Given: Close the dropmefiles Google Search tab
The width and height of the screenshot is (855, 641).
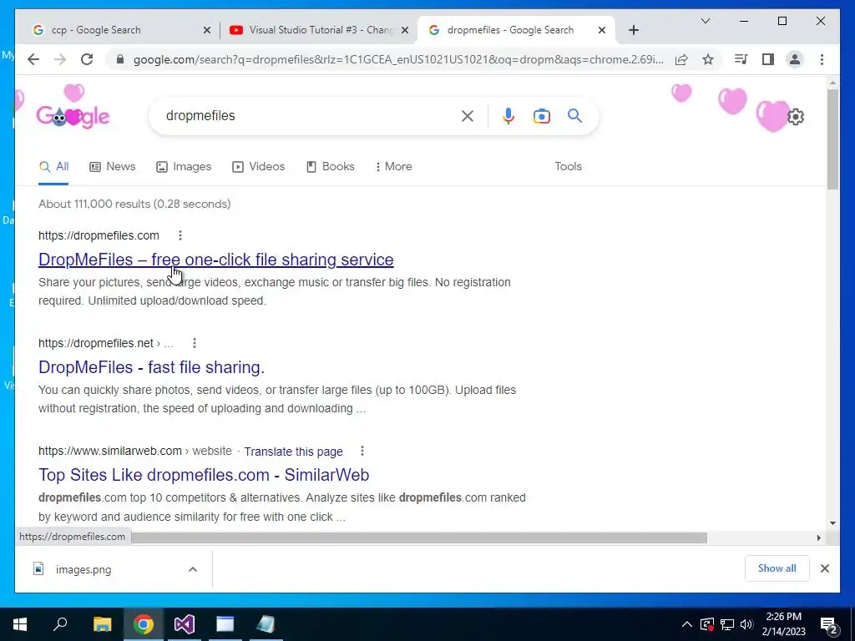Looking at the screenshot, I should click(601, 30).
